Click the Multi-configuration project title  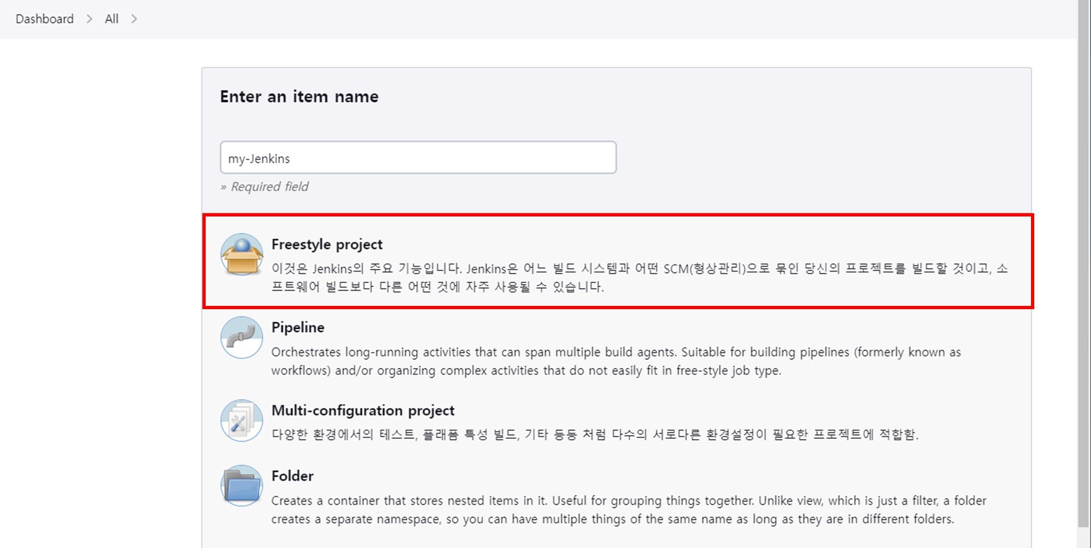point(363,410)
